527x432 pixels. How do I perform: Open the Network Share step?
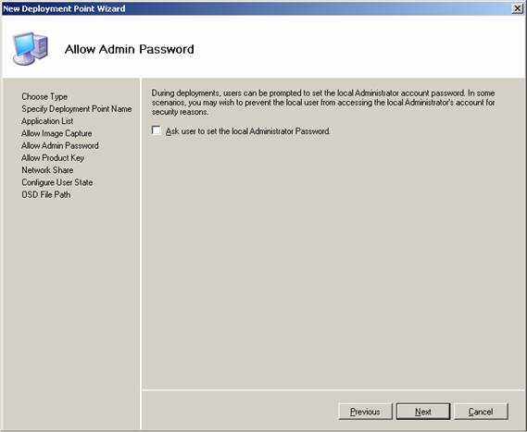(47, 170)
